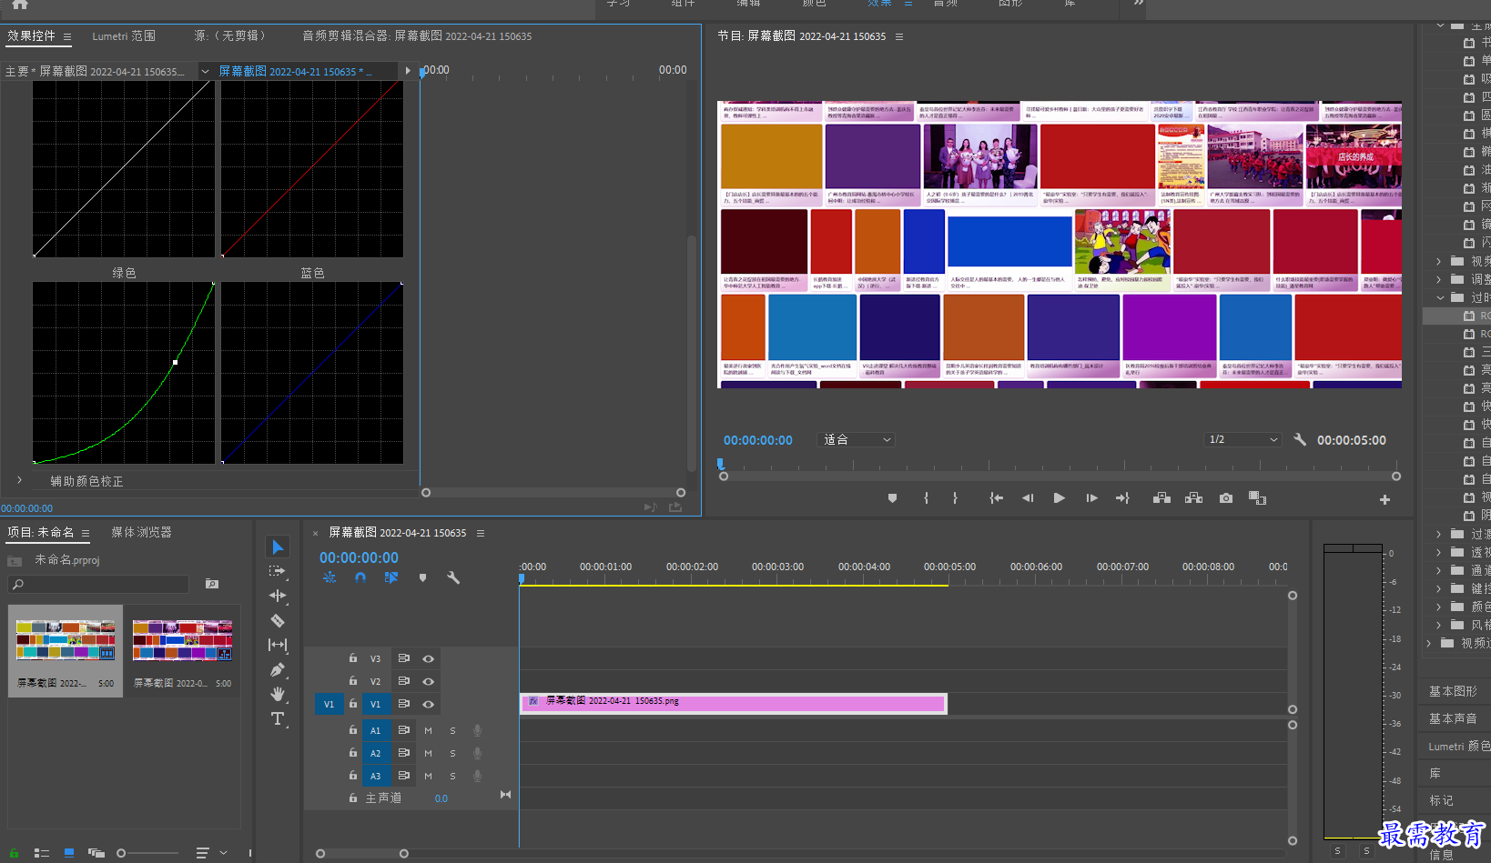This screenshot has height=863, width=1491.
Task: Hide V3 track output eye
Action: pos(428,658)
